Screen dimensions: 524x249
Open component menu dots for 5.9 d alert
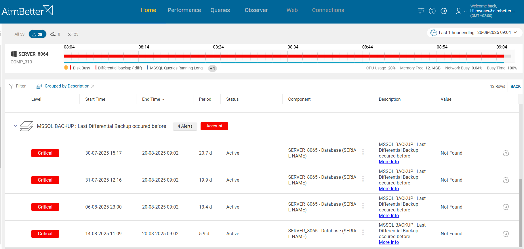coord(363,232)
